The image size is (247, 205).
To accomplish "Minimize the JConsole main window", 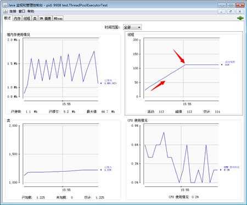I will [222, 5].
